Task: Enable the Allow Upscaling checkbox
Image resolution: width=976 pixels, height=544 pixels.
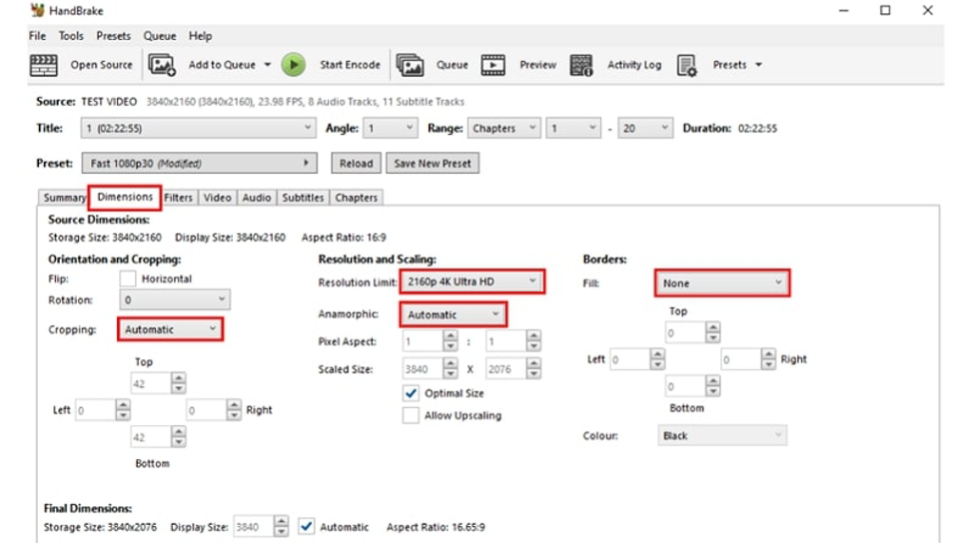Action: point(411,415)
